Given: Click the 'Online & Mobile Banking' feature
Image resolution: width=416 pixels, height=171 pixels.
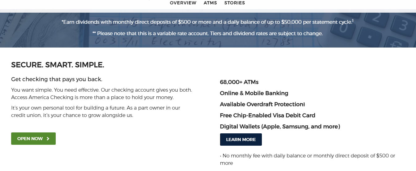Looking at the screenshot, I should (254, 93).
